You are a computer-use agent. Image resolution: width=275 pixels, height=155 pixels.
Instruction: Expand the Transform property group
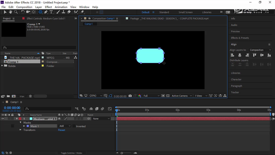[21, 130]
